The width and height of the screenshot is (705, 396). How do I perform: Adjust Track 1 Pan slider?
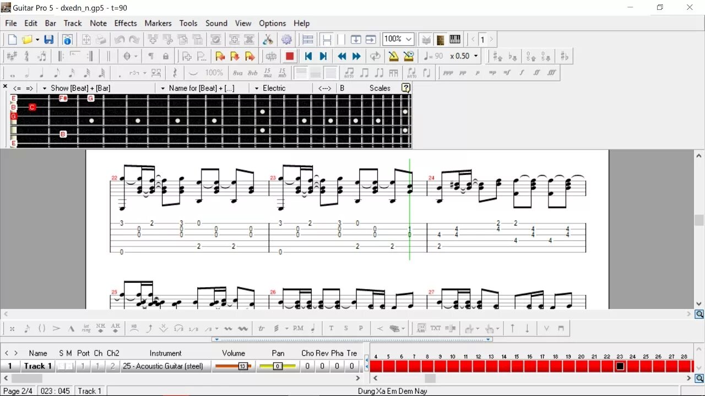pos(278,366)
